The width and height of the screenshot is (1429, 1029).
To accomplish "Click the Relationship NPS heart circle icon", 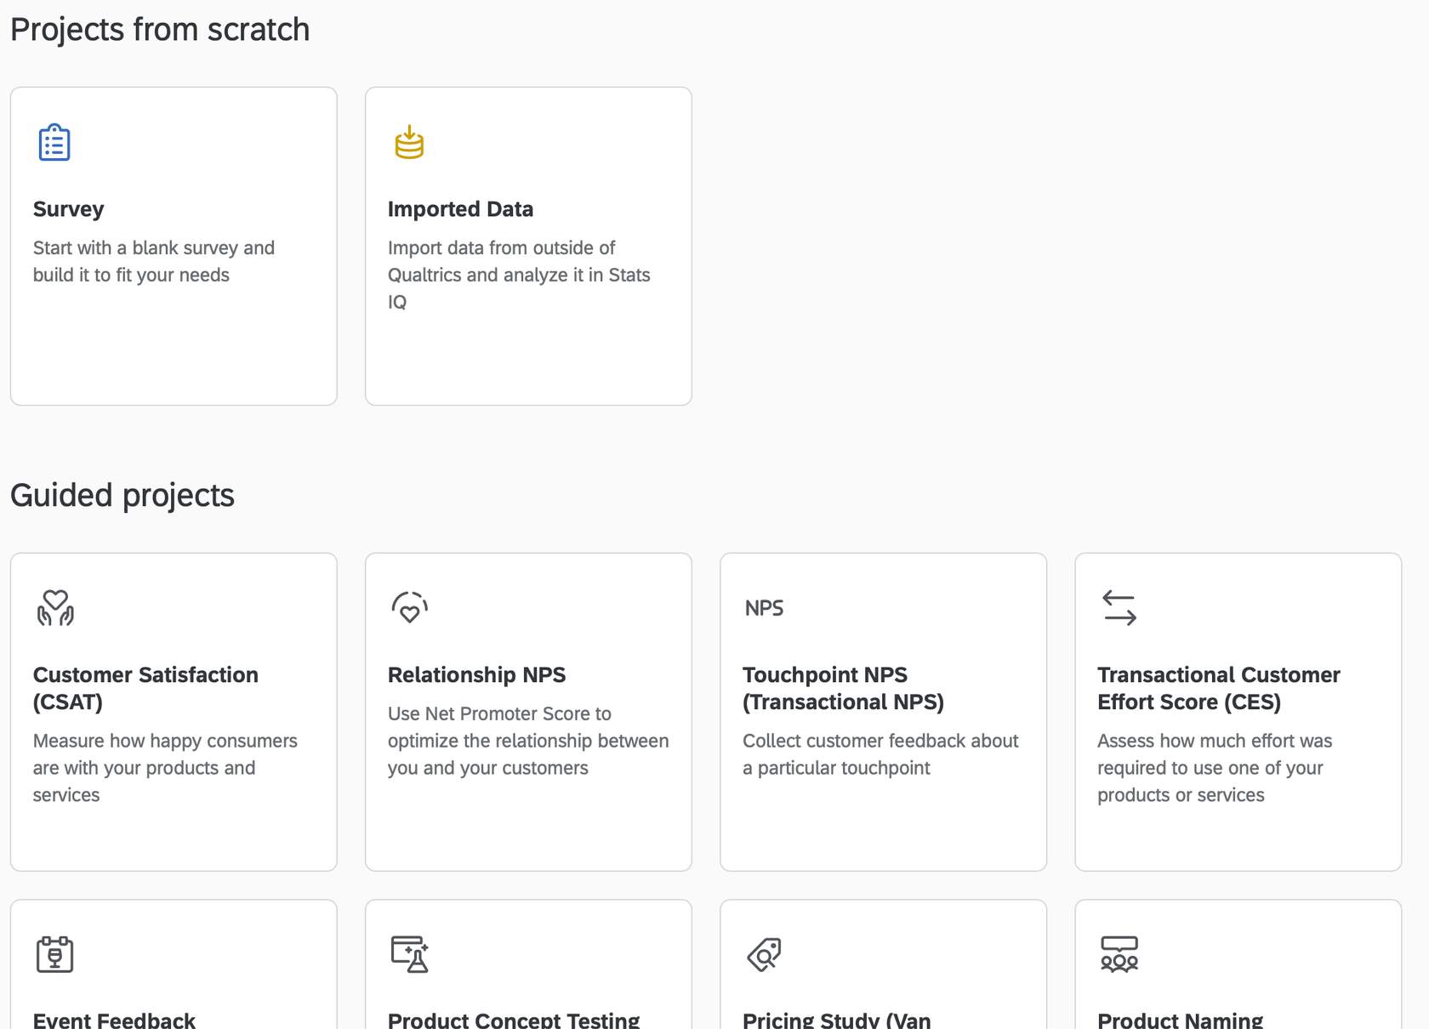I will coord(409,608).
